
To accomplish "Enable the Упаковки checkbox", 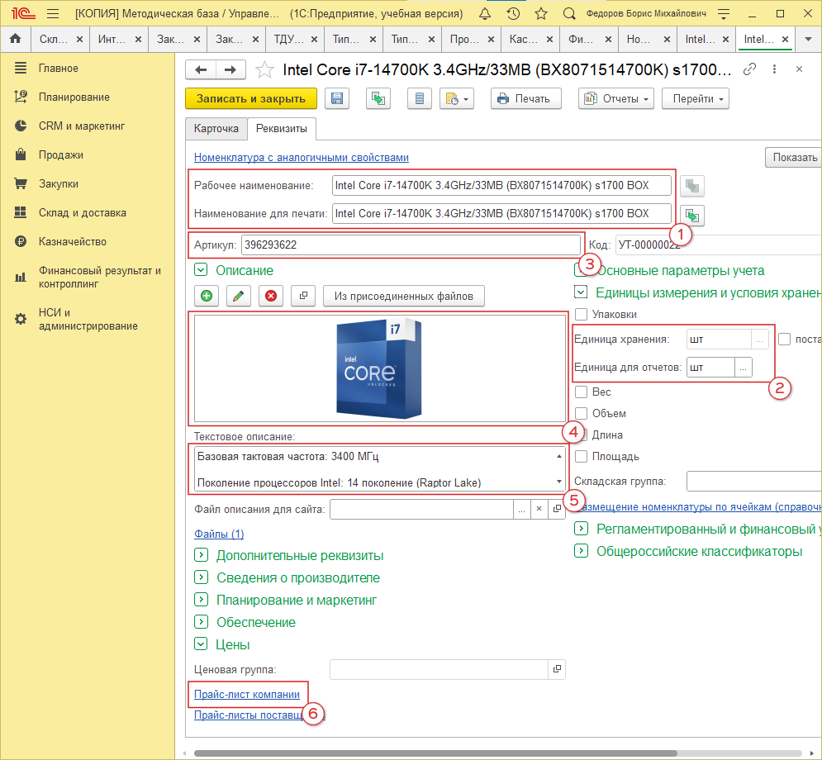I will (582, 314).
